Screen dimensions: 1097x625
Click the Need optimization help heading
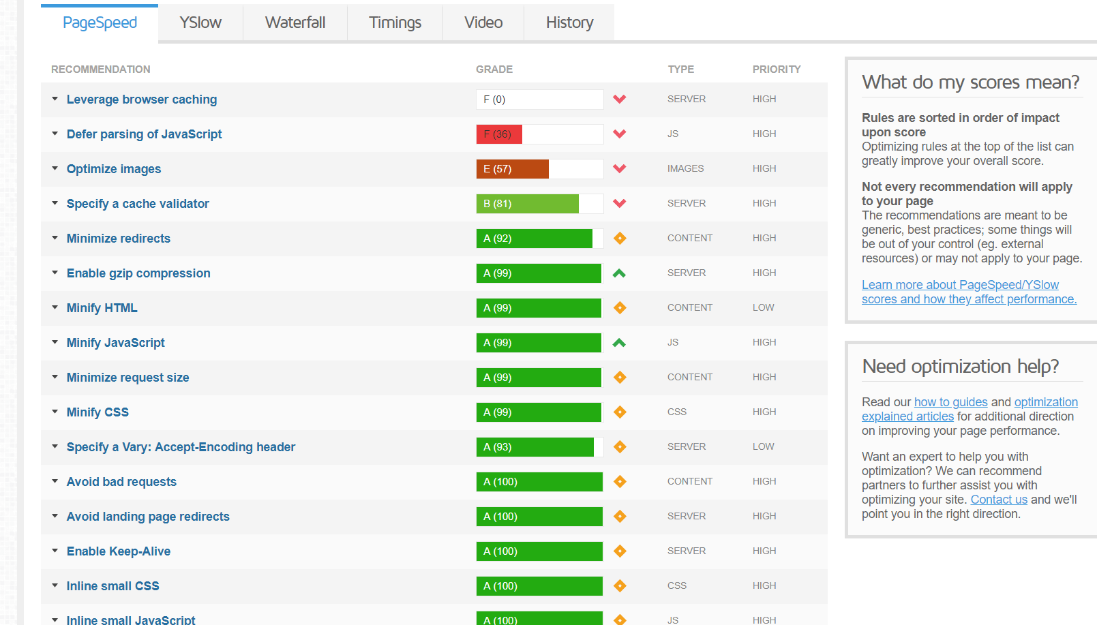point(961,367)
